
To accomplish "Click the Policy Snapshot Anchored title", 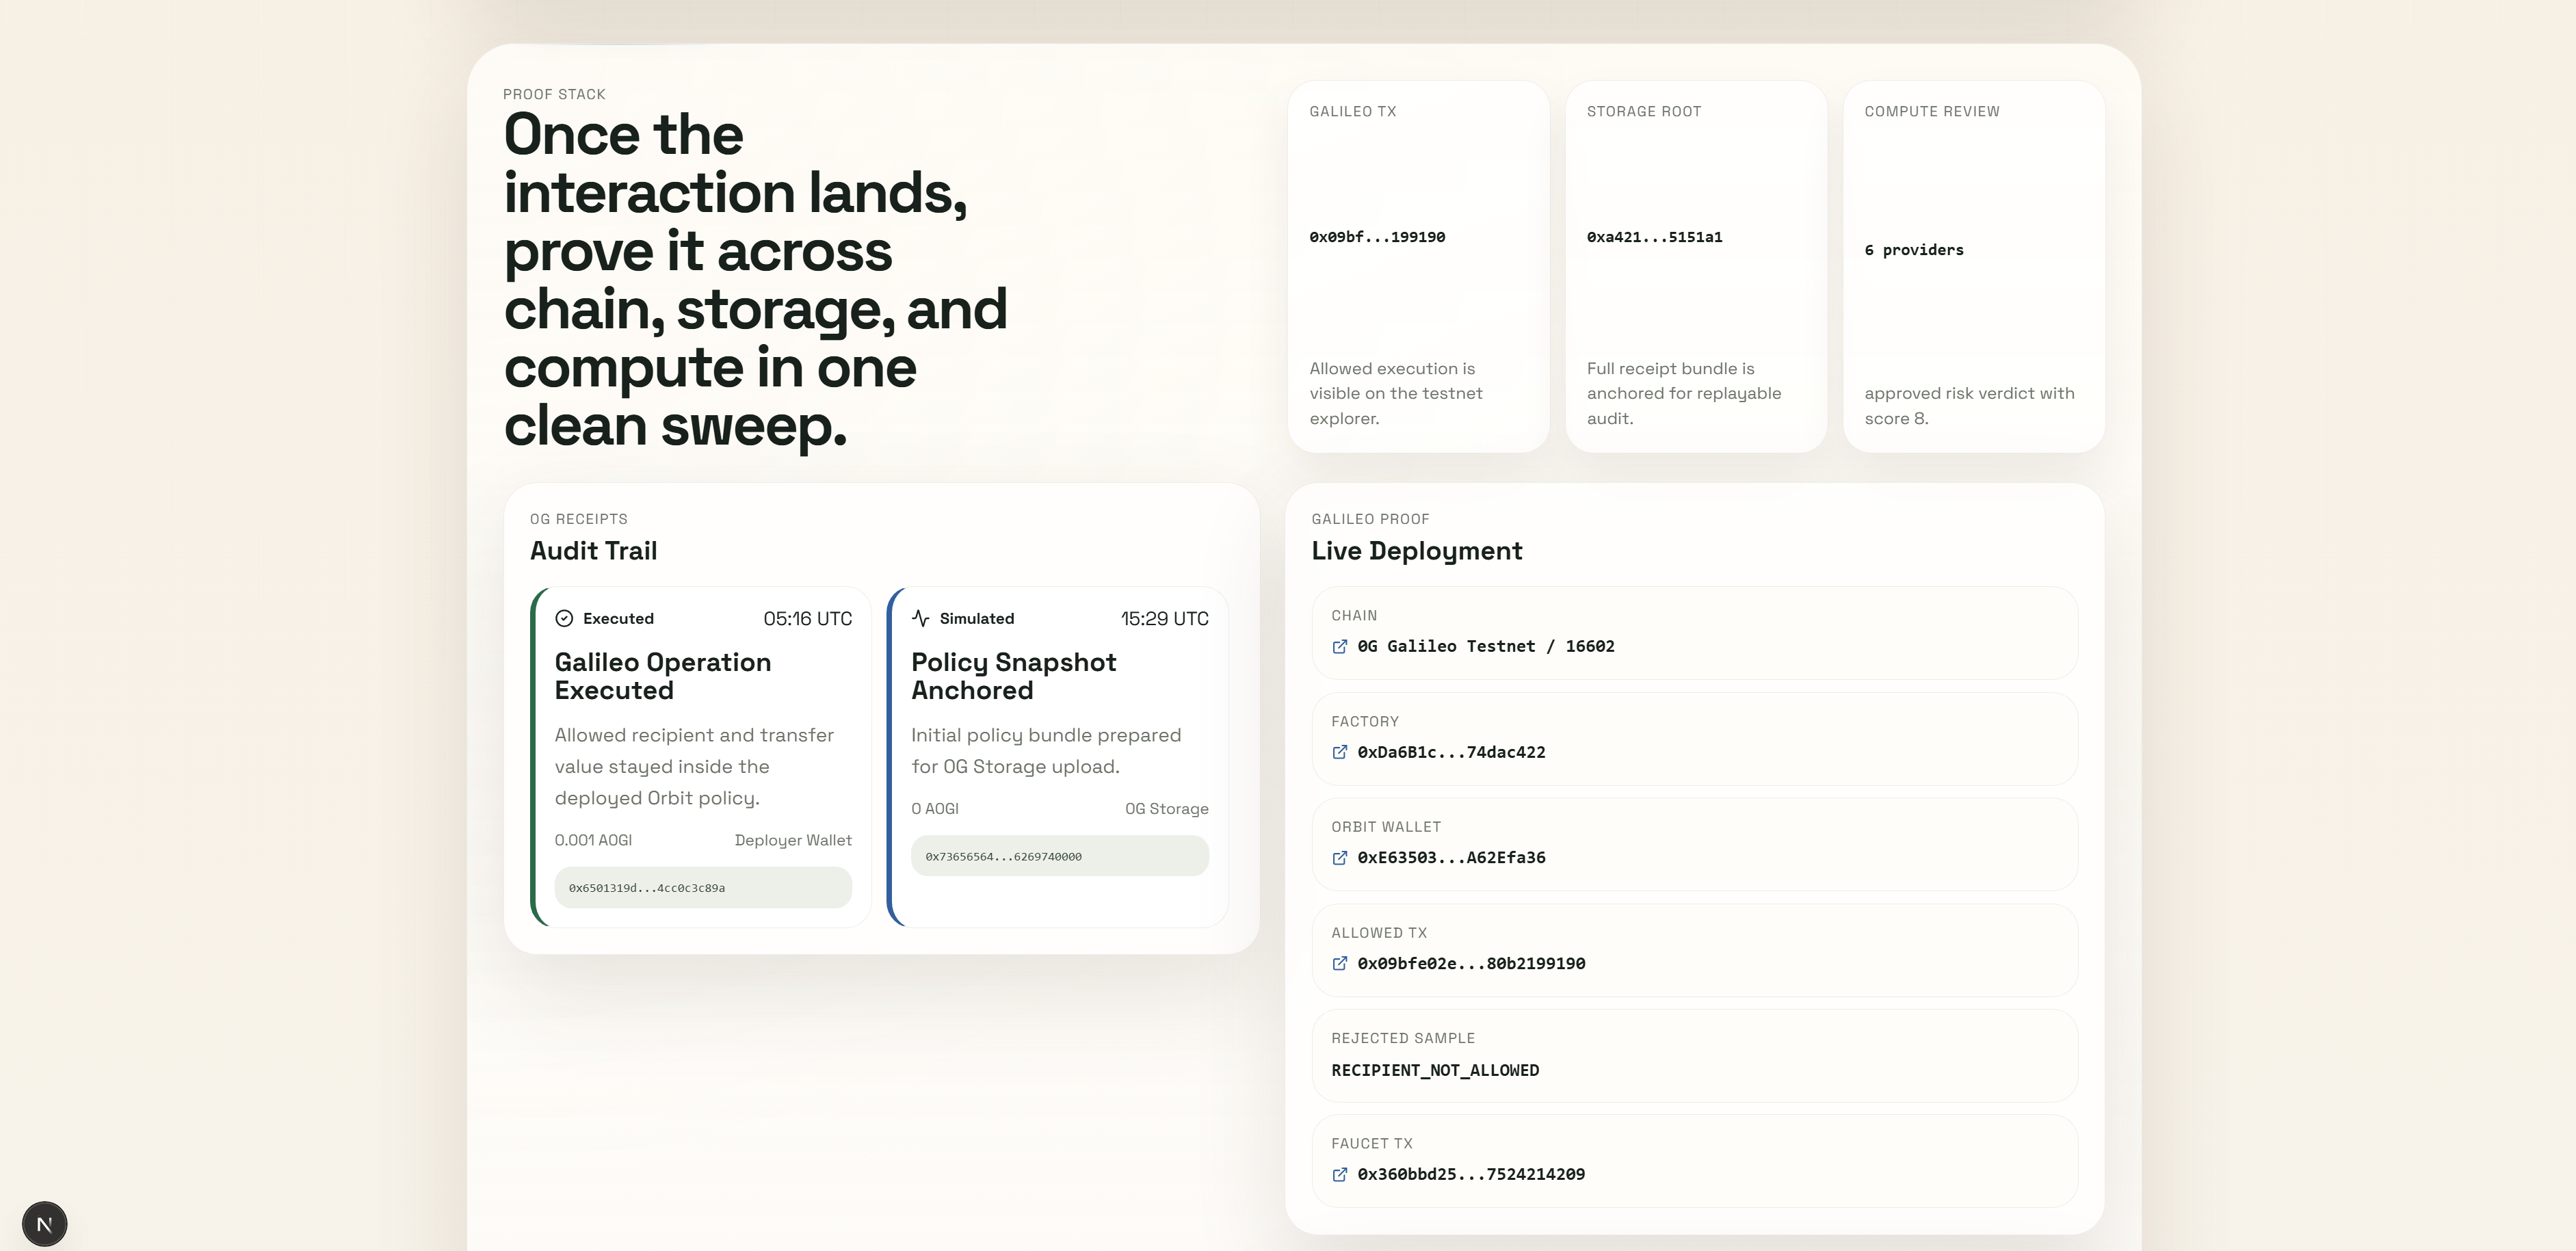I will pyautogui.click(x=1014, y=677).
